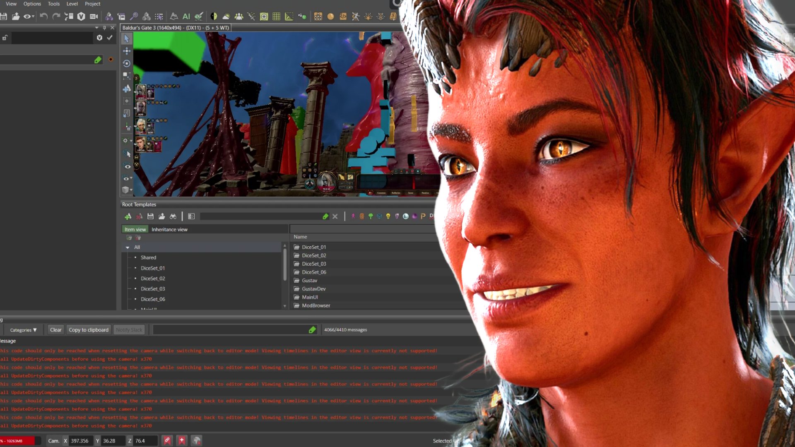Toggle the orange P filter icon
The width and height of the screenshot is (795, 447).
coord(423,216)
